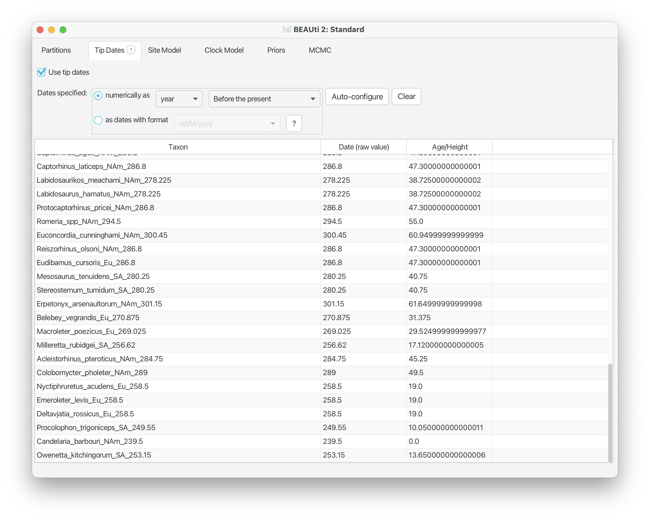Click raw date cell 269.025

point(364,331)
